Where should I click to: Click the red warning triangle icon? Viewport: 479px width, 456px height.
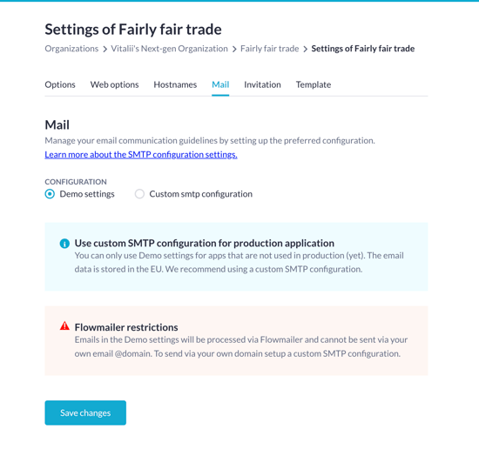[64, 326]
